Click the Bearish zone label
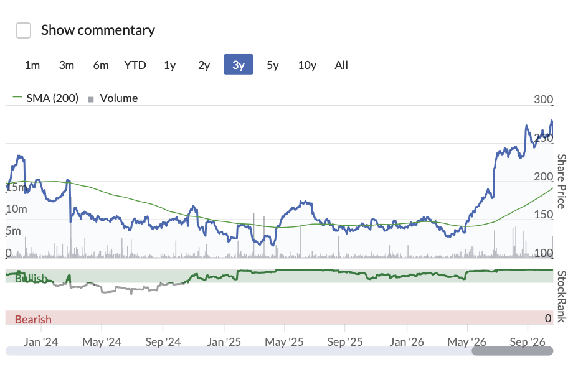Screen dimensions: 573x367 point(33,319)
